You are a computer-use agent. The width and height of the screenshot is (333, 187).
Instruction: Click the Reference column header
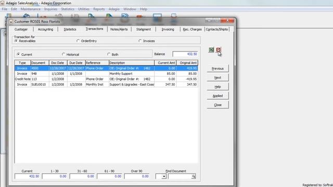pyautogui.click(x=97, y=63)
